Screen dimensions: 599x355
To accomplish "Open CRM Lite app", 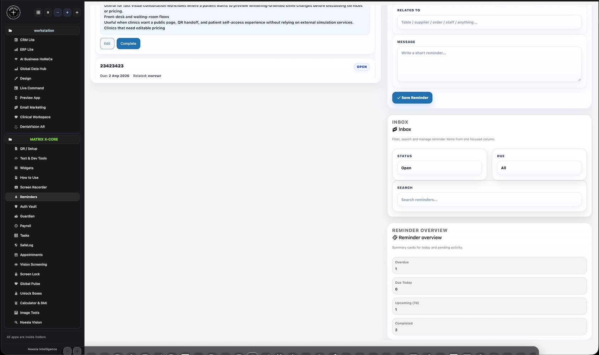I will tap(43, 40).
